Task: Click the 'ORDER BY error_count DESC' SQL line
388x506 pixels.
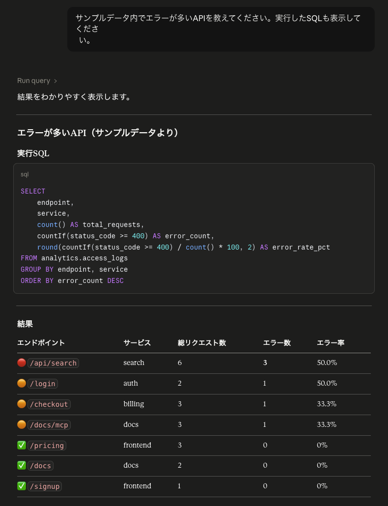Action: click(x=72, y=281)
